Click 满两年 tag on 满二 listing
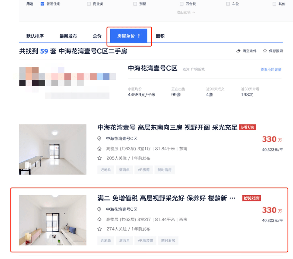 pyautogui.click(x=124, y=241)
